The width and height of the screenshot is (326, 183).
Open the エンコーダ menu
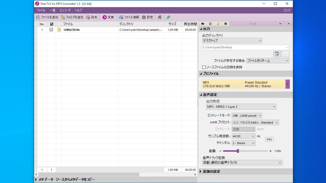pyautogui.click(x=65, y=10)
